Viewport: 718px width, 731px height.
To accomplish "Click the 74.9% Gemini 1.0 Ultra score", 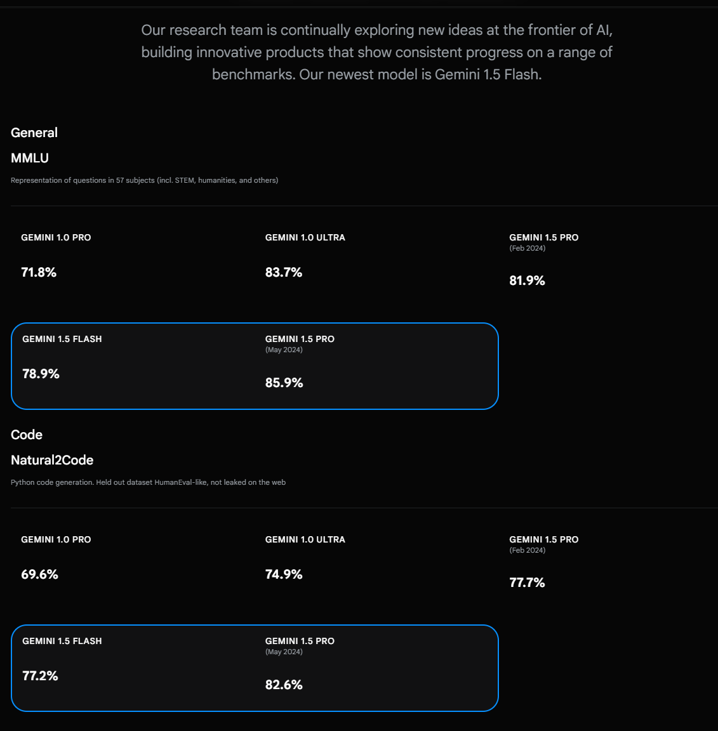I will tap(284, 574).
